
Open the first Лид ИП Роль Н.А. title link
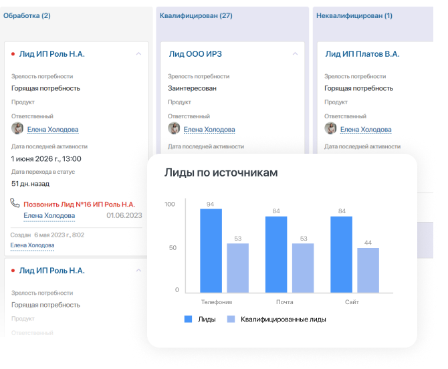pos(52,54)
